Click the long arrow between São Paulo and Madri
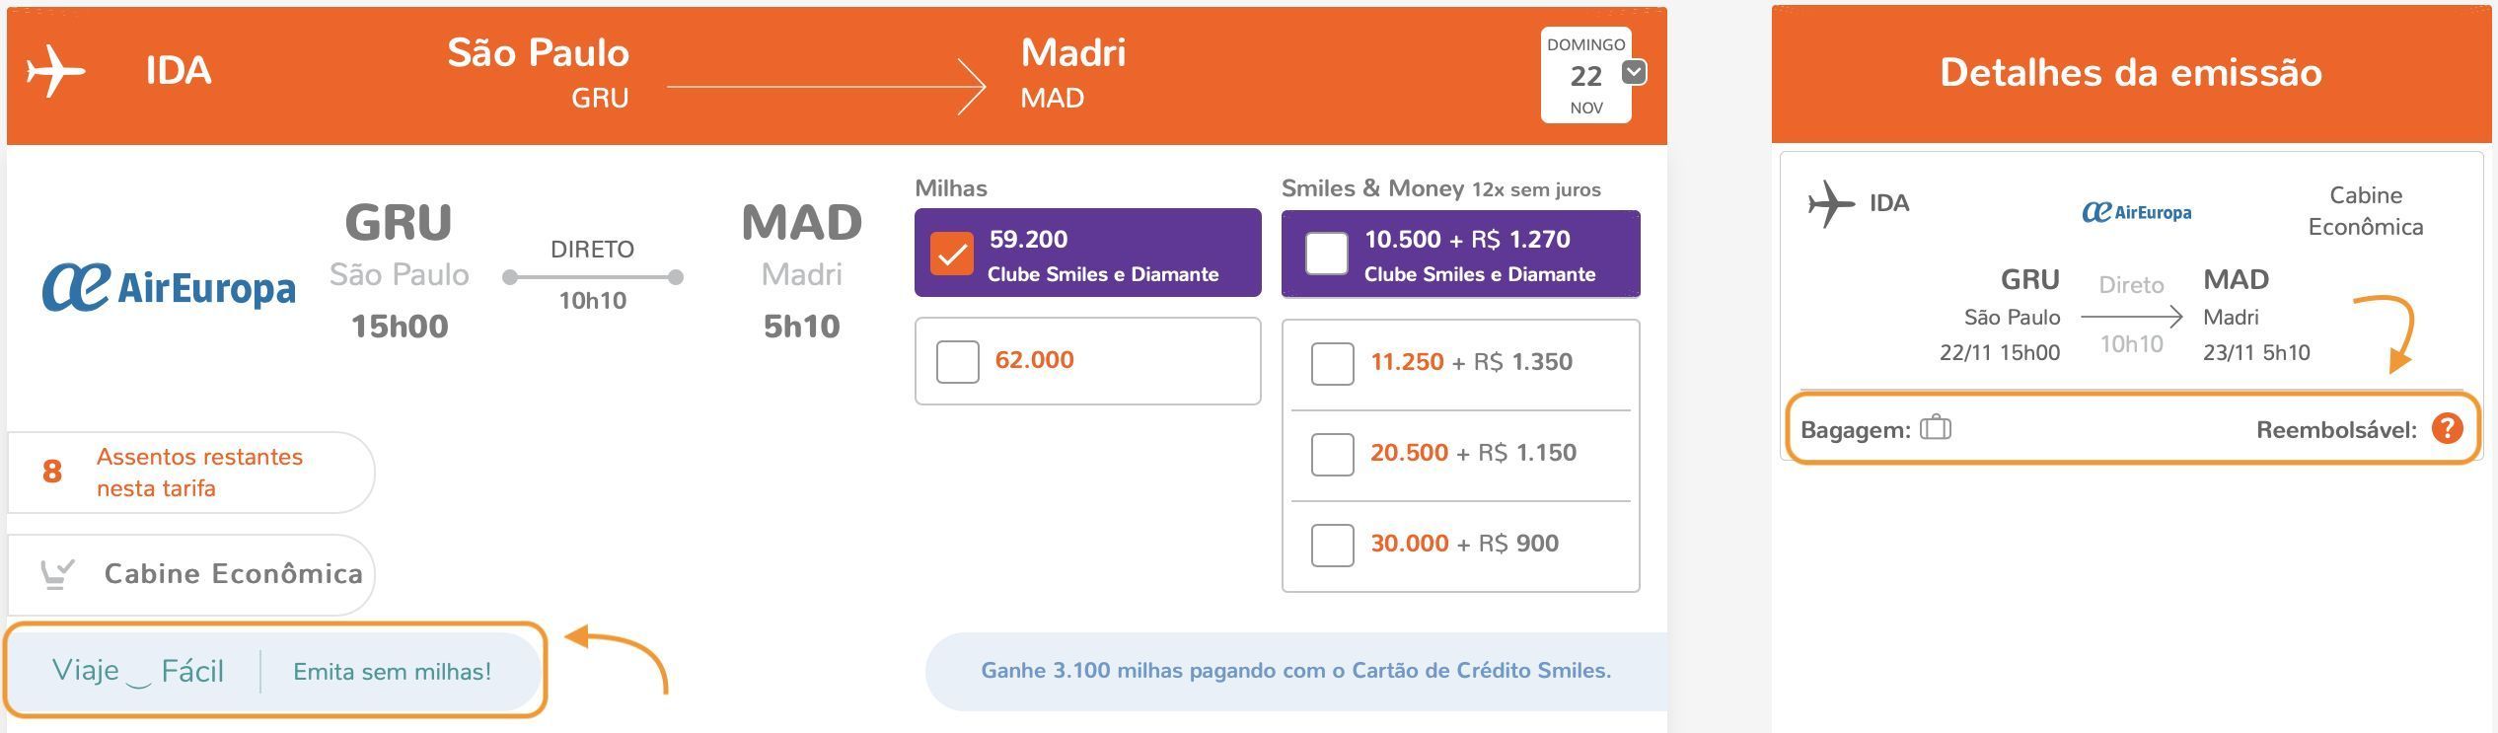2498x733 pixels. click(826, 87)
